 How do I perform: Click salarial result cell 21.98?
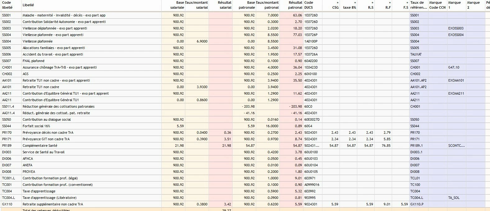click(220, 146)
